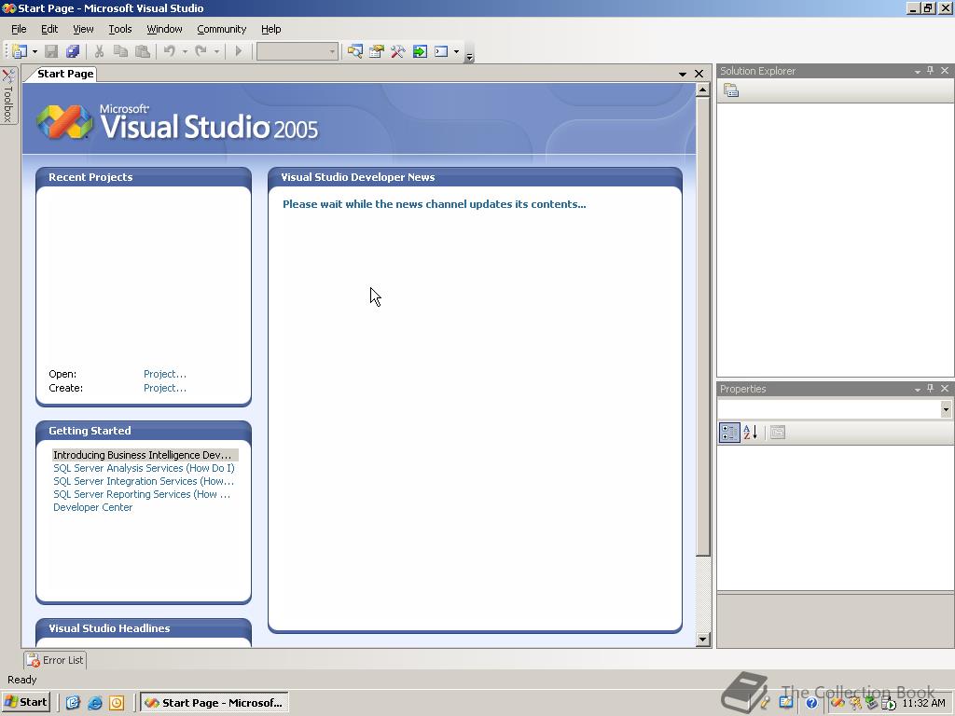The height and width of the screenshot is (716, 955).
Task: Open the Error List tab at the bottom
Action: coord(55,660)
